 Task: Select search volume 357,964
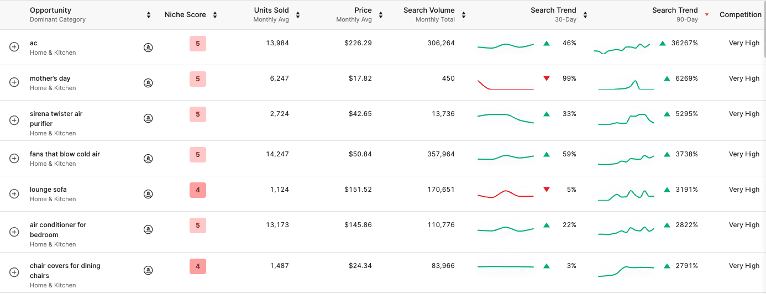441,154
